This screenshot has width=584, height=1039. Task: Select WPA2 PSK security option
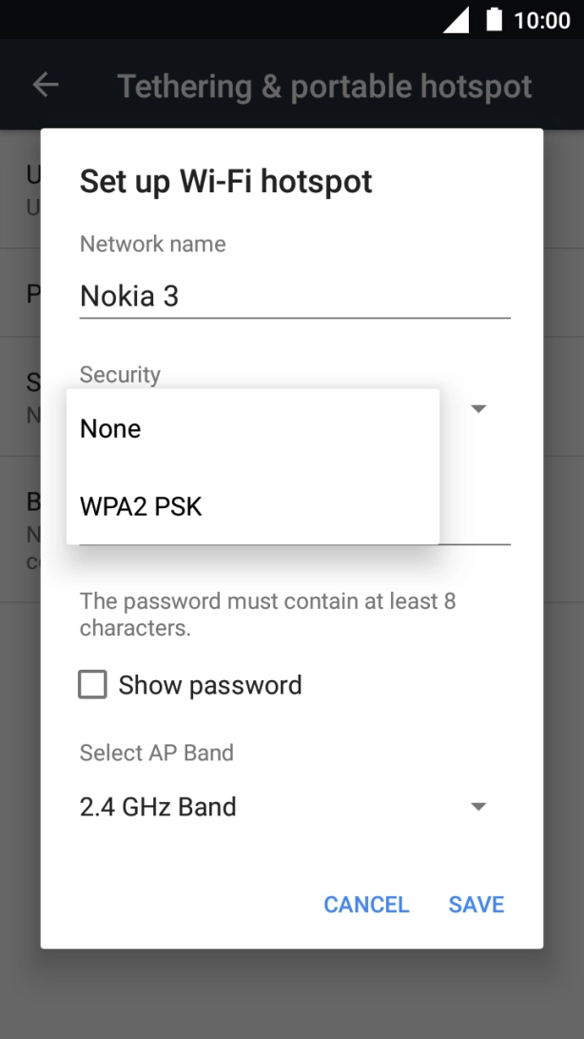(x=141, y=506)
